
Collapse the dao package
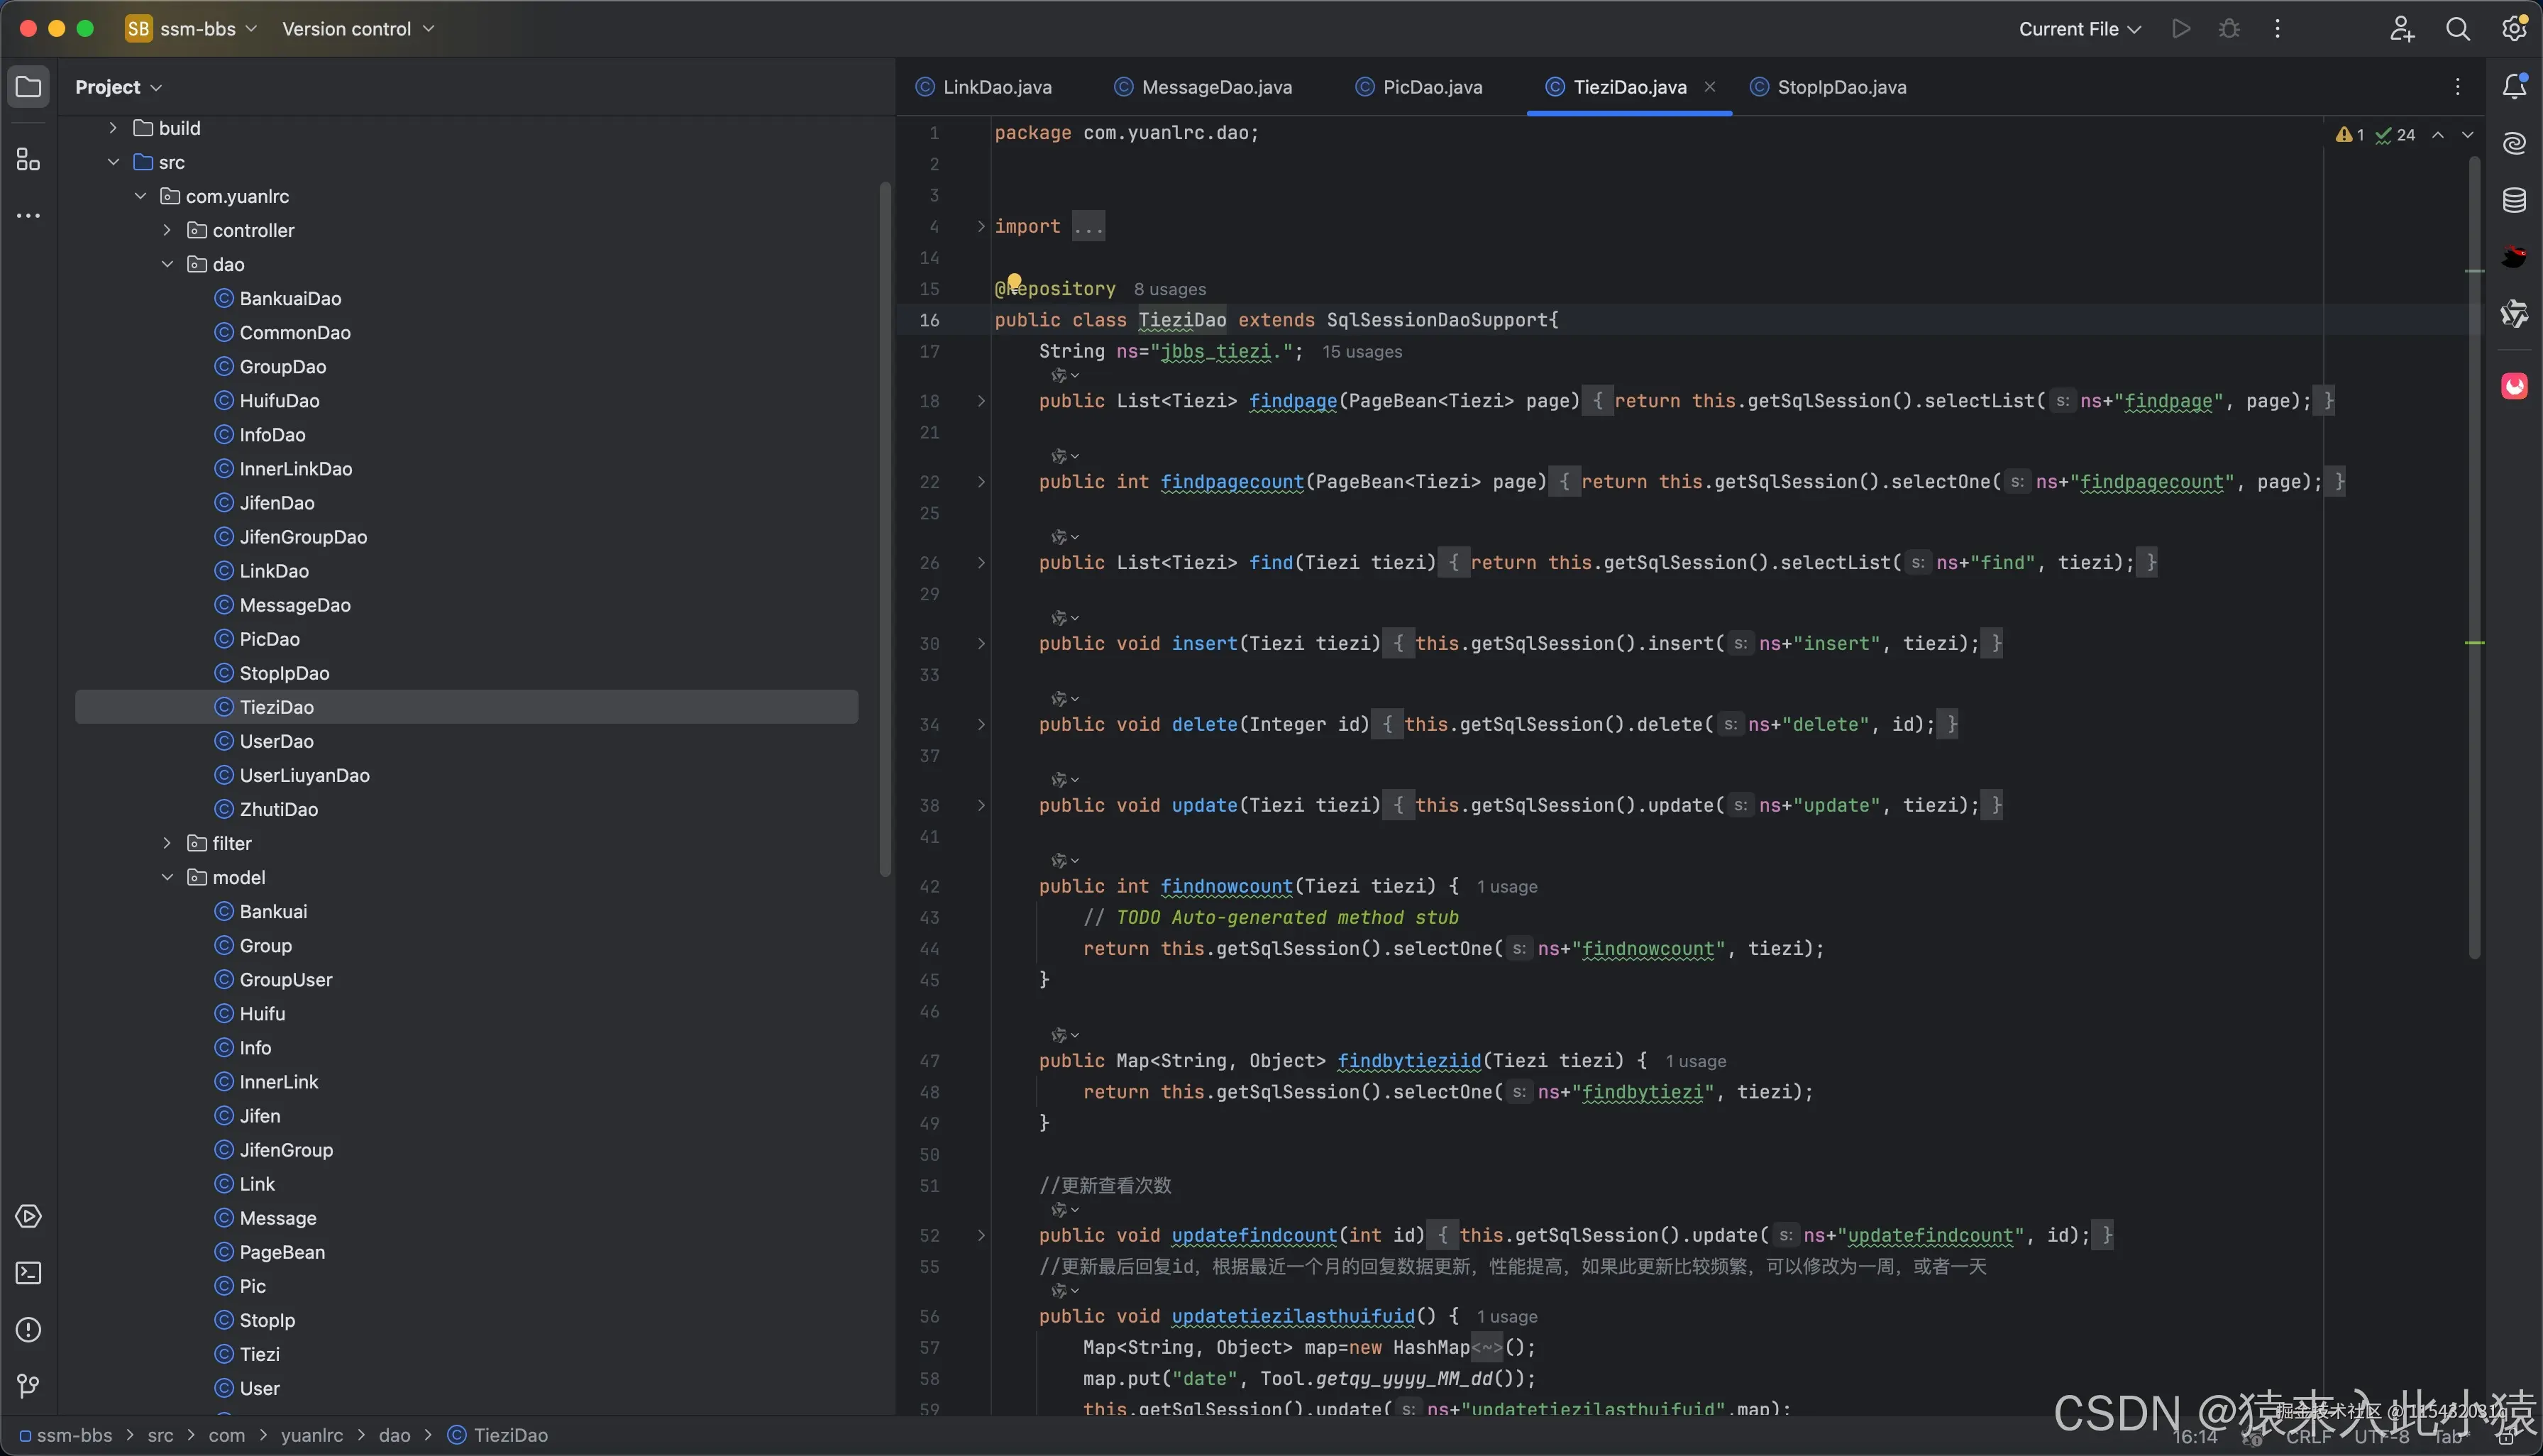167,264
